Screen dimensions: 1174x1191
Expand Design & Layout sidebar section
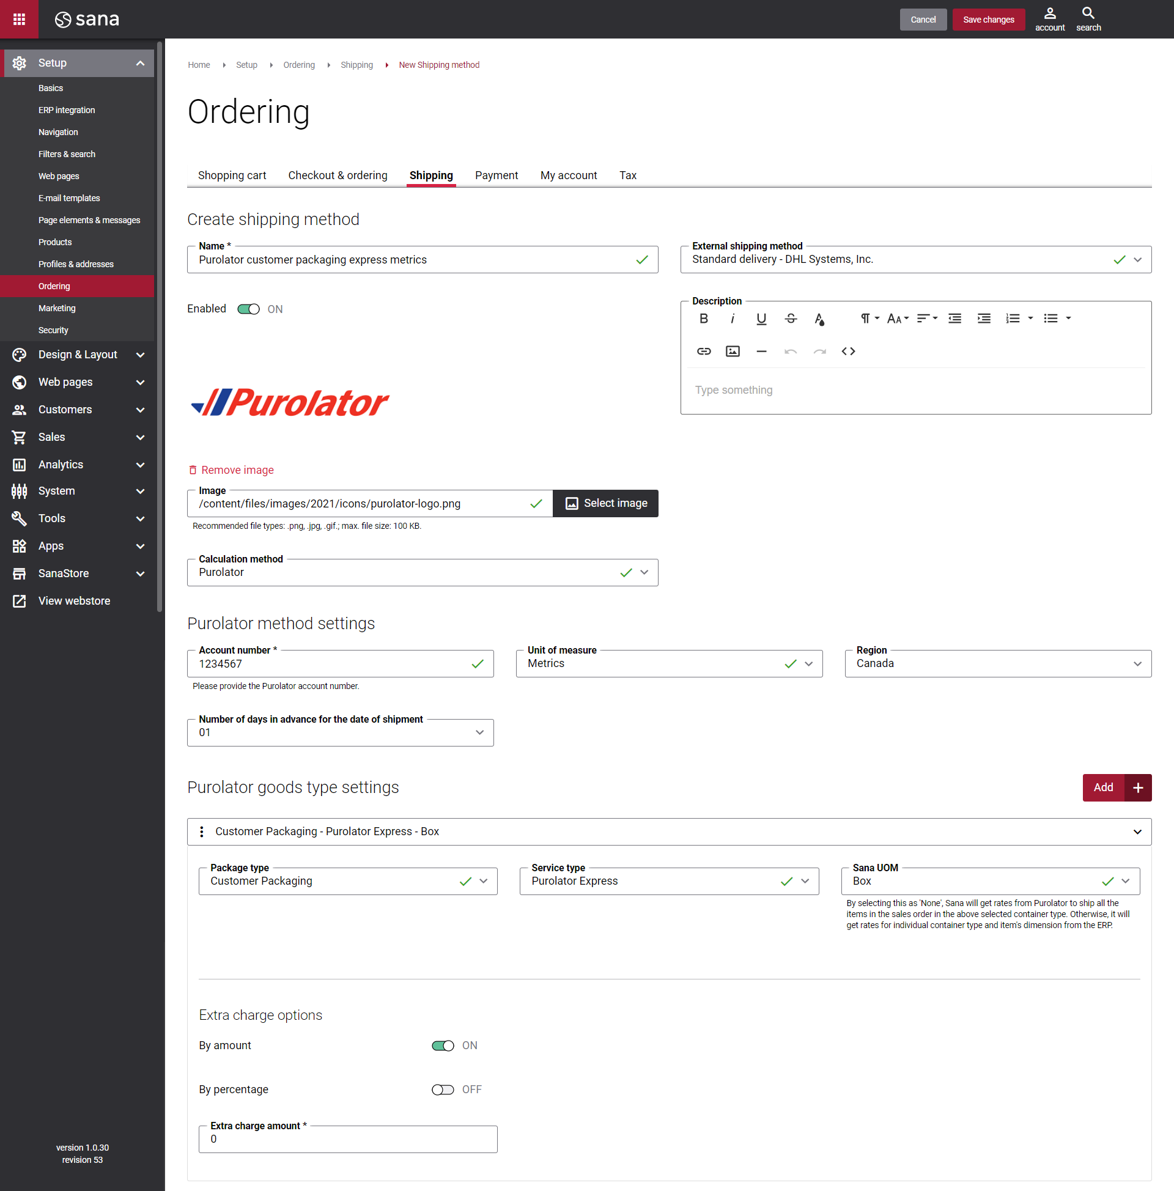pyautogui.click(x=140, y=355)
